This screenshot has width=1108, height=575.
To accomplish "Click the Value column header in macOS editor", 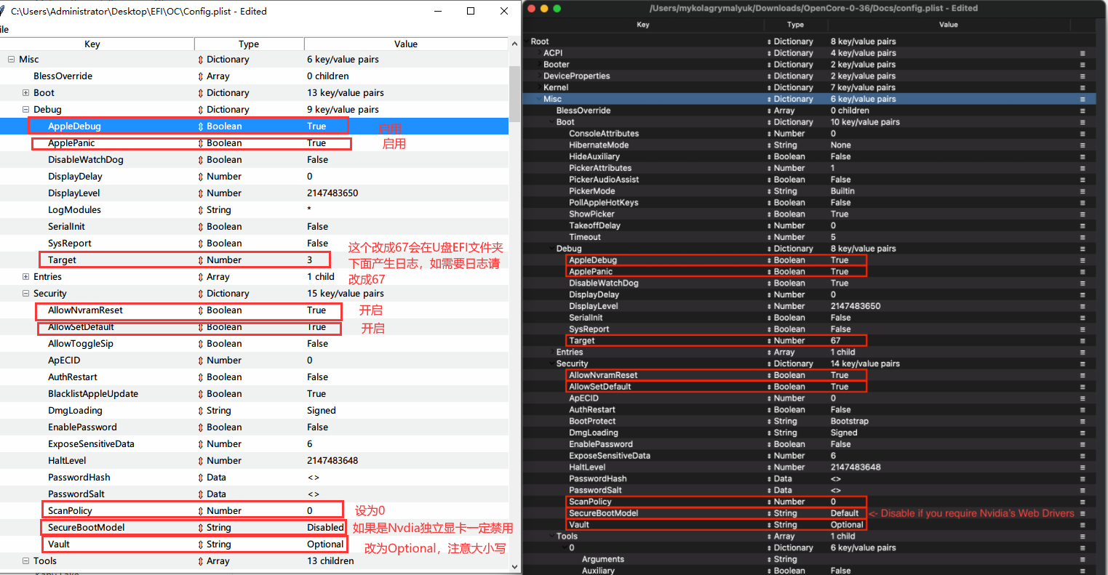I will [x=948, y=25].
